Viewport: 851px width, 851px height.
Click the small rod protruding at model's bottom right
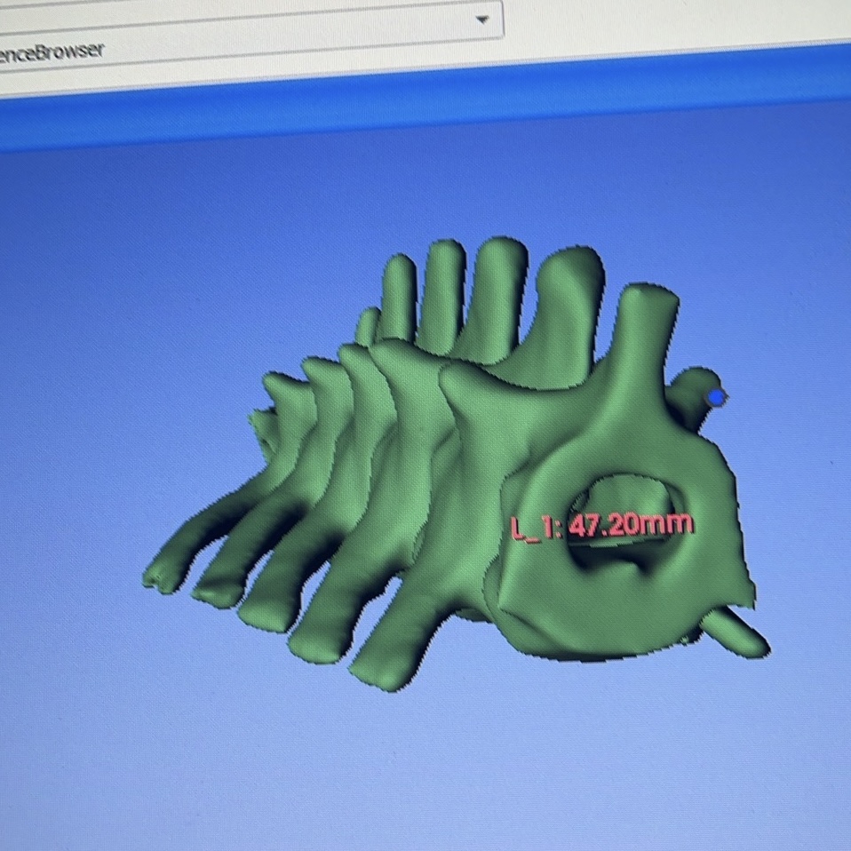coord(743,634)
